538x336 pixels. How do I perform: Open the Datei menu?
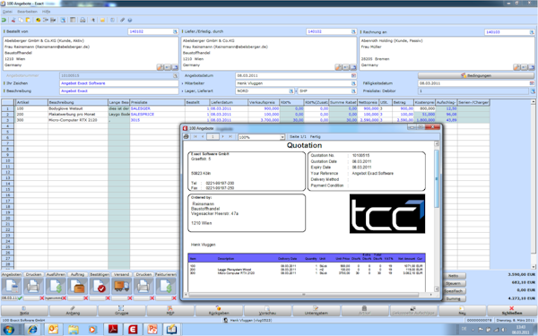coord(7,12)
